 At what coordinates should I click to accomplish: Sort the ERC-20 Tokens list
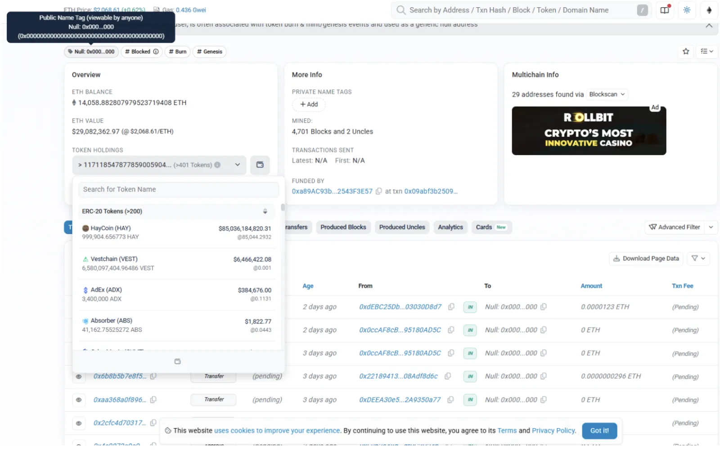tap(265, 211)
